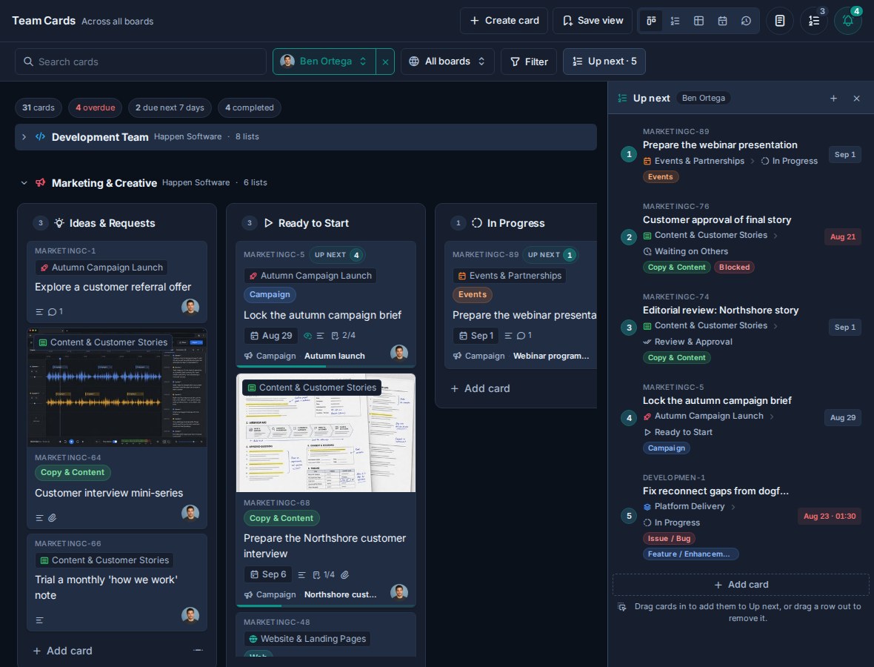Open the Aug 29 due date on campaign brief card
Screen dimensions: 874x667
coord(271,336)
